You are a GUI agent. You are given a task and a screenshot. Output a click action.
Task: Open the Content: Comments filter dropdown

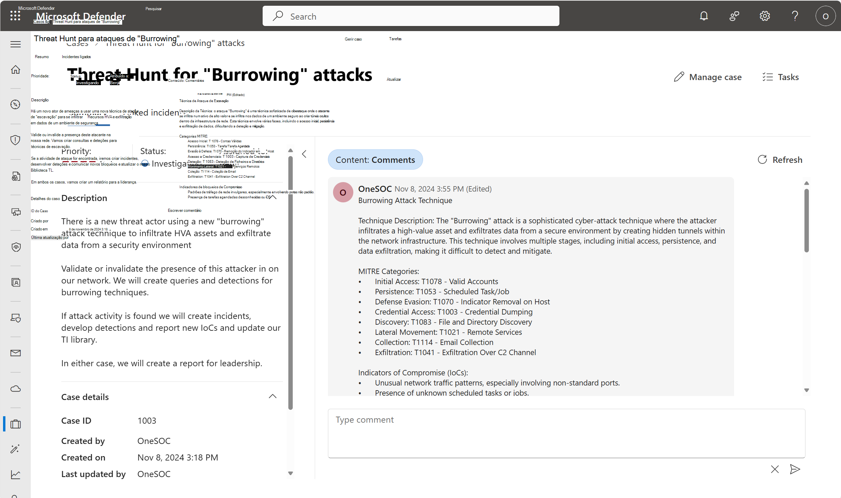375,160
